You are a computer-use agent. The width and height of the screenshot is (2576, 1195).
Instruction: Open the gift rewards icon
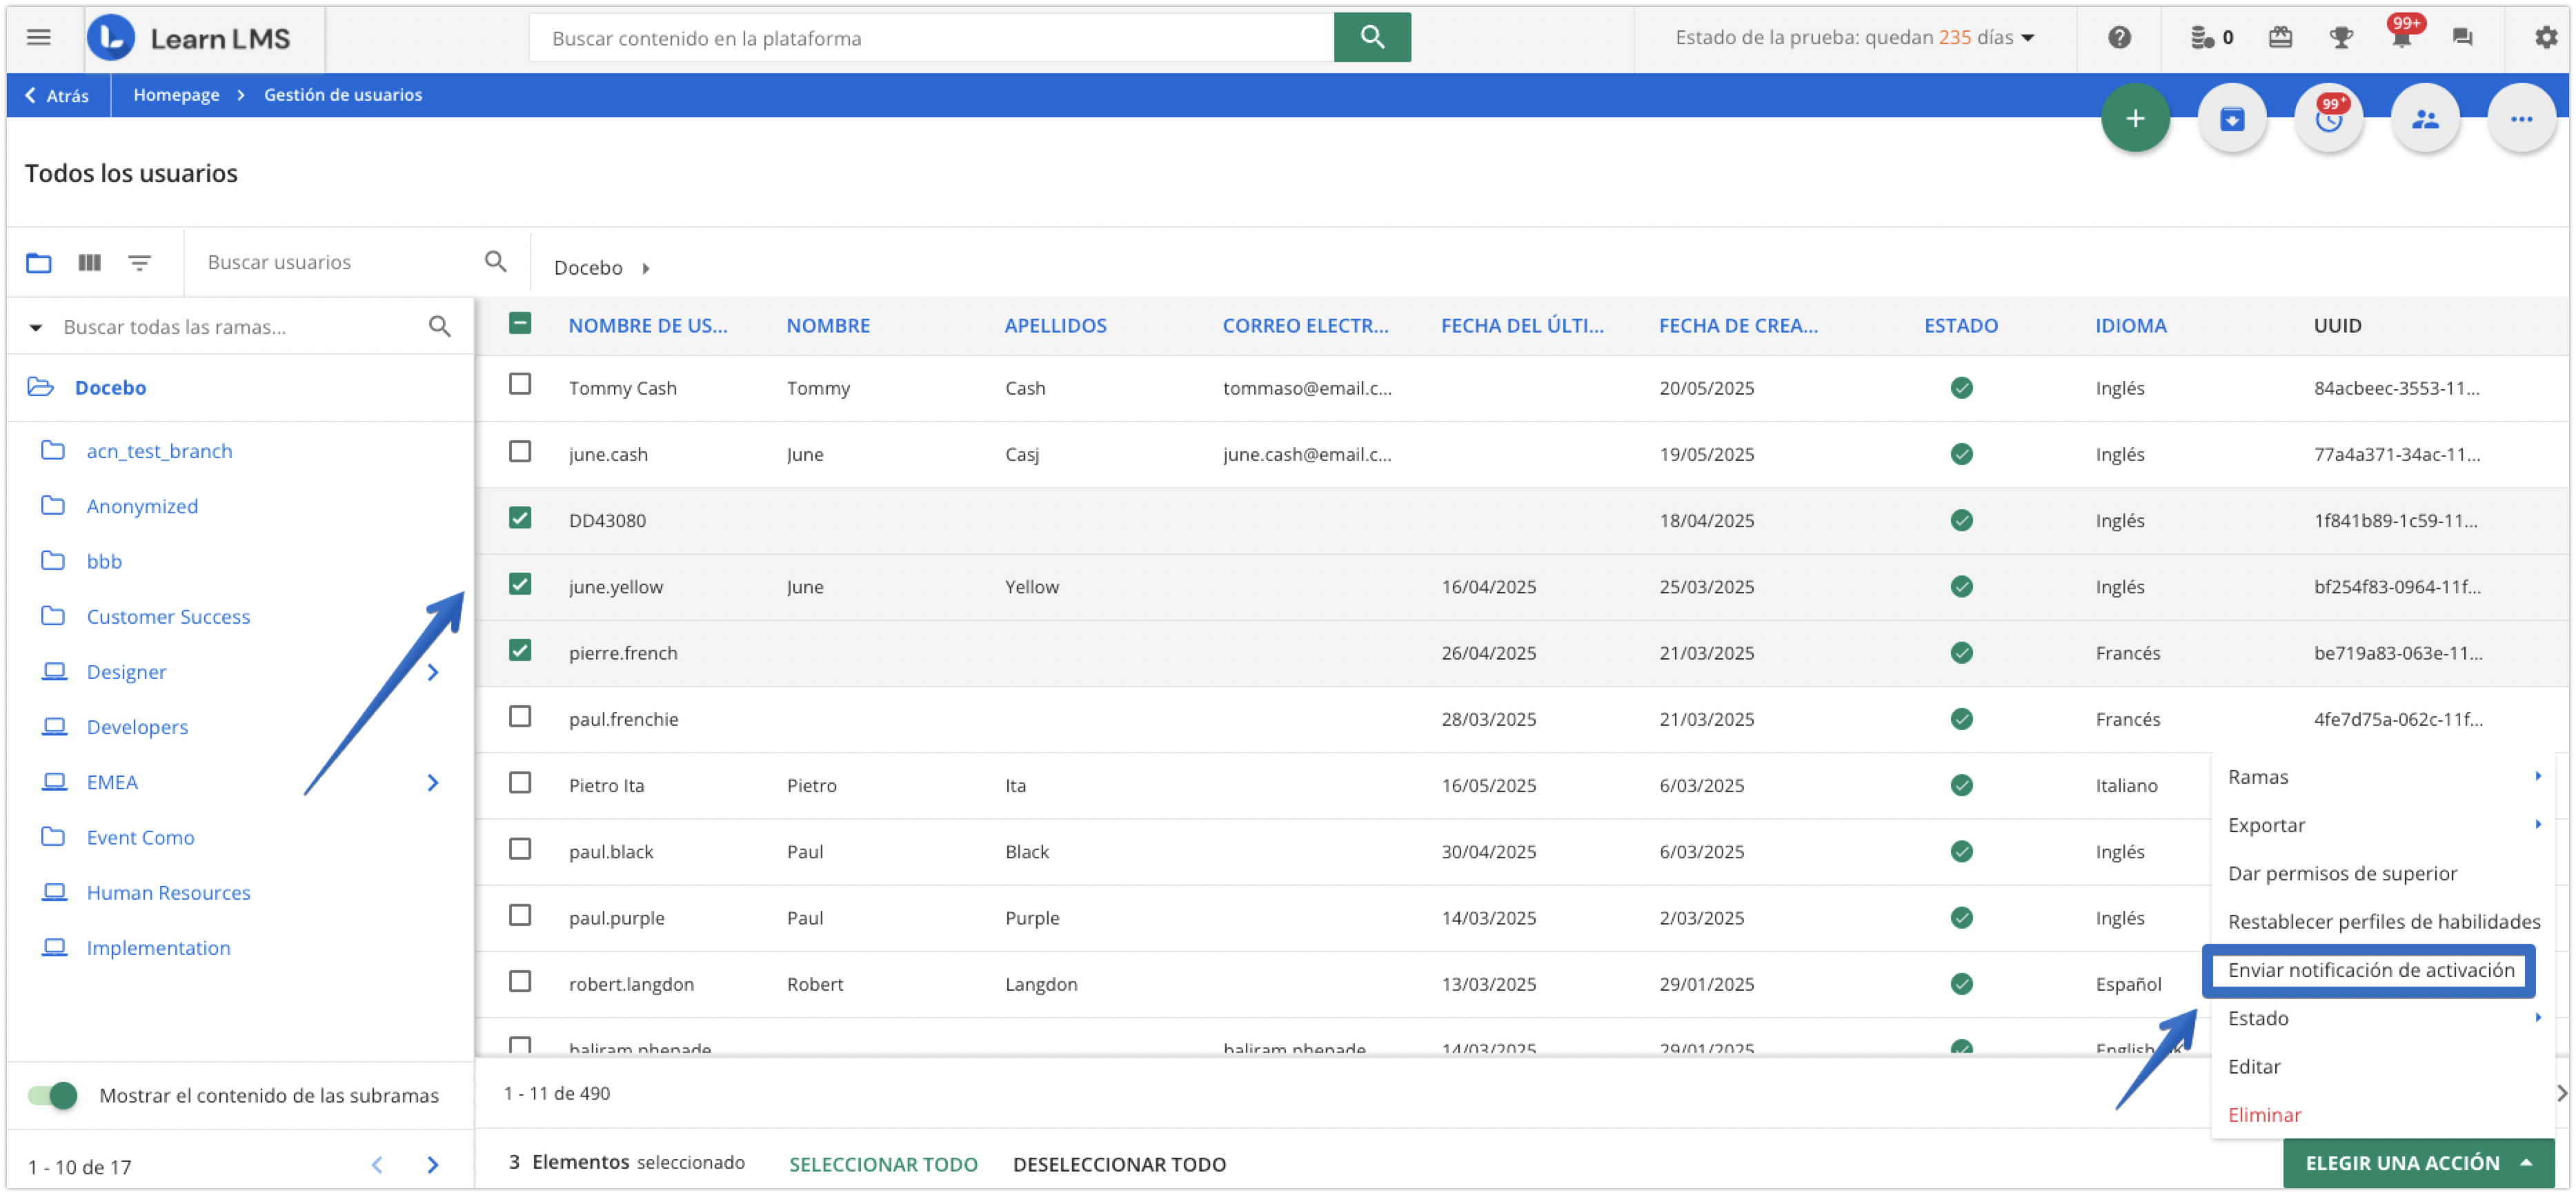click(2280, 37)
